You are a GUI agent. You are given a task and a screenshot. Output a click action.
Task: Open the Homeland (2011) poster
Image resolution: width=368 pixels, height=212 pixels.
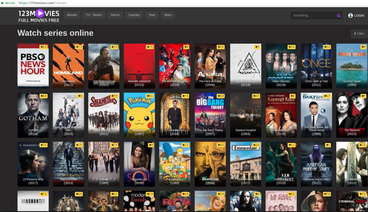click(x=68, y=66)
